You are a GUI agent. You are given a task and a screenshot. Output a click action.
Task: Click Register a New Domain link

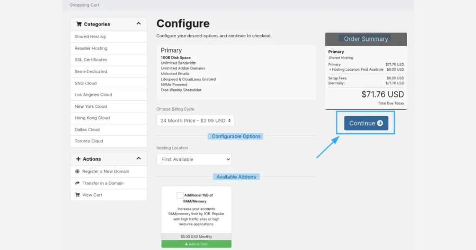pyautogui.click(x=106, y=171)
